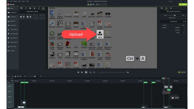Click the Record button
Screen dimensions: 194x109
[x=11, y=5]
